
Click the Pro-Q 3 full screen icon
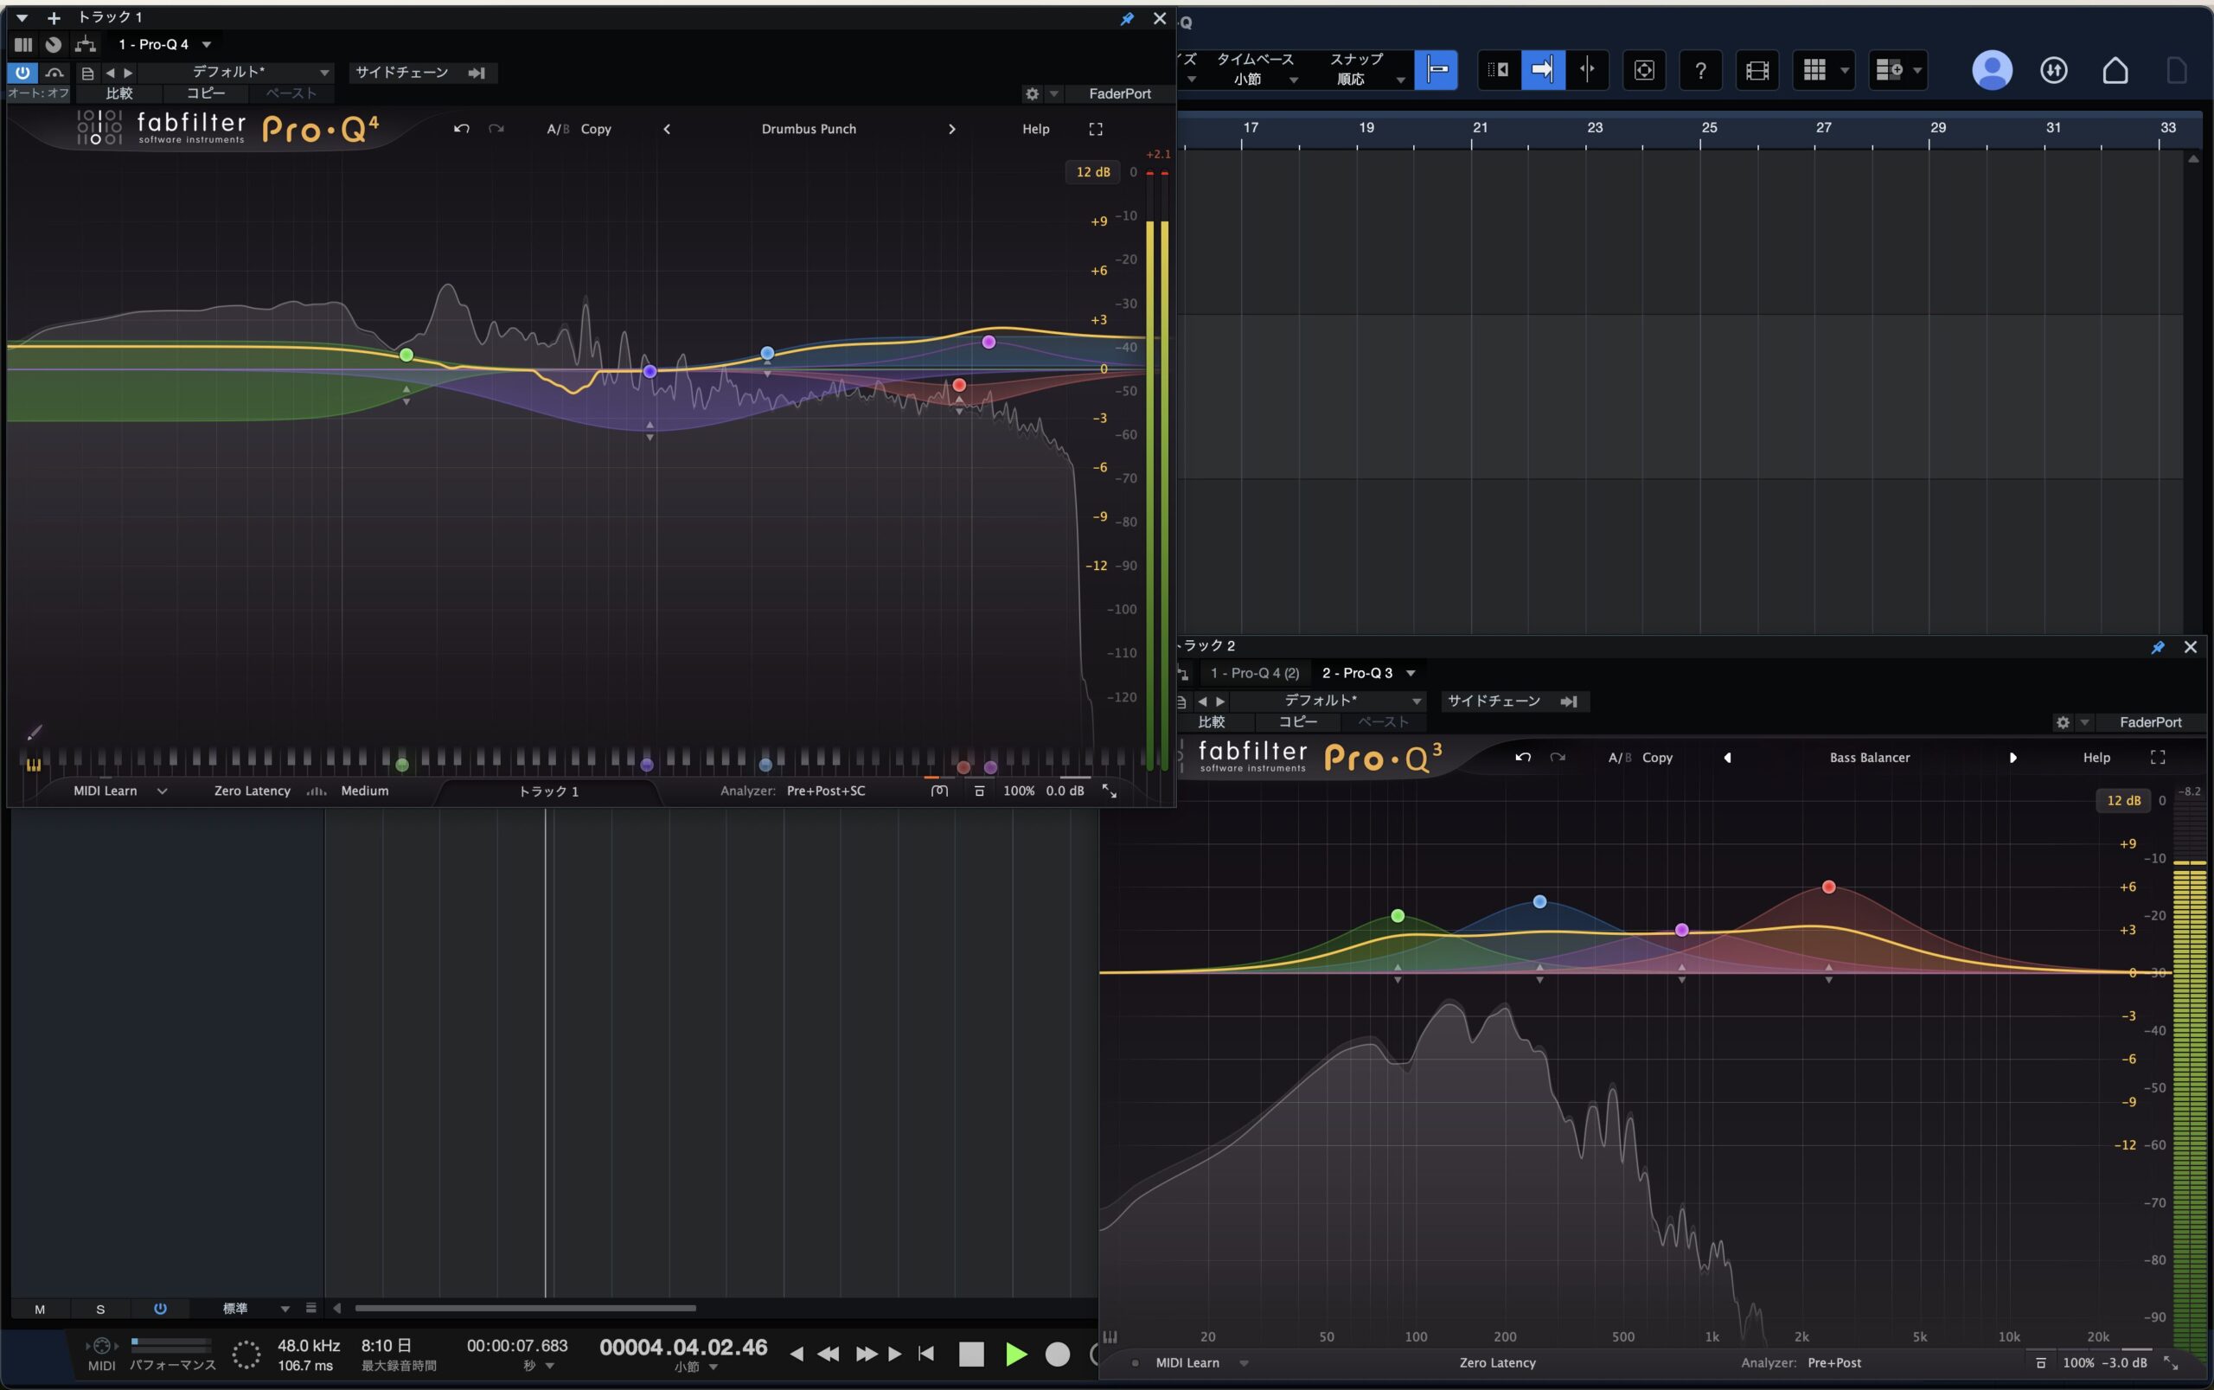[2157, 758]
